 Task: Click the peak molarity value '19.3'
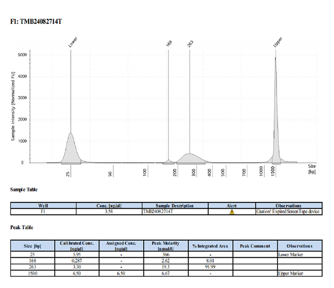166,267
